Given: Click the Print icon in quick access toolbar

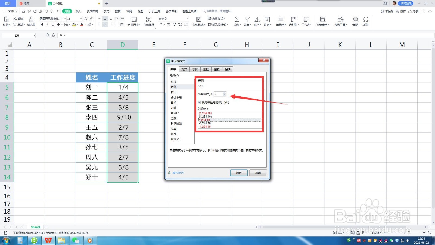Looking at the screenshot, I should (35, 11).
